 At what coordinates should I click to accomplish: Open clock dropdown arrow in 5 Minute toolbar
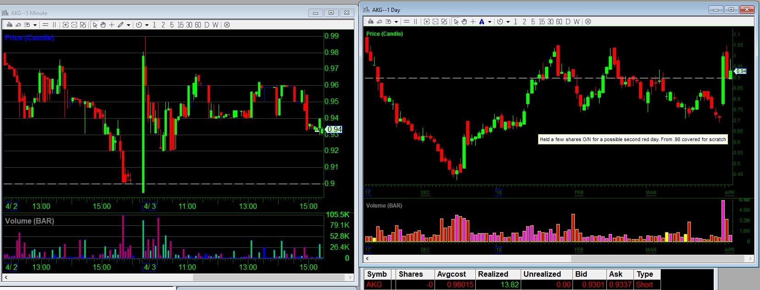coord(147,25)
